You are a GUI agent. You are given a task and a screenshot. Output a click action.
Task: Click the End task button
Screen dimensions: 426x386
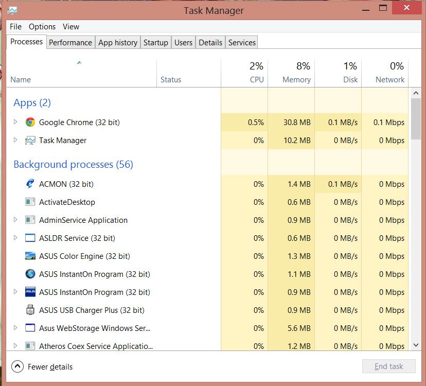[x=389, y=366]
